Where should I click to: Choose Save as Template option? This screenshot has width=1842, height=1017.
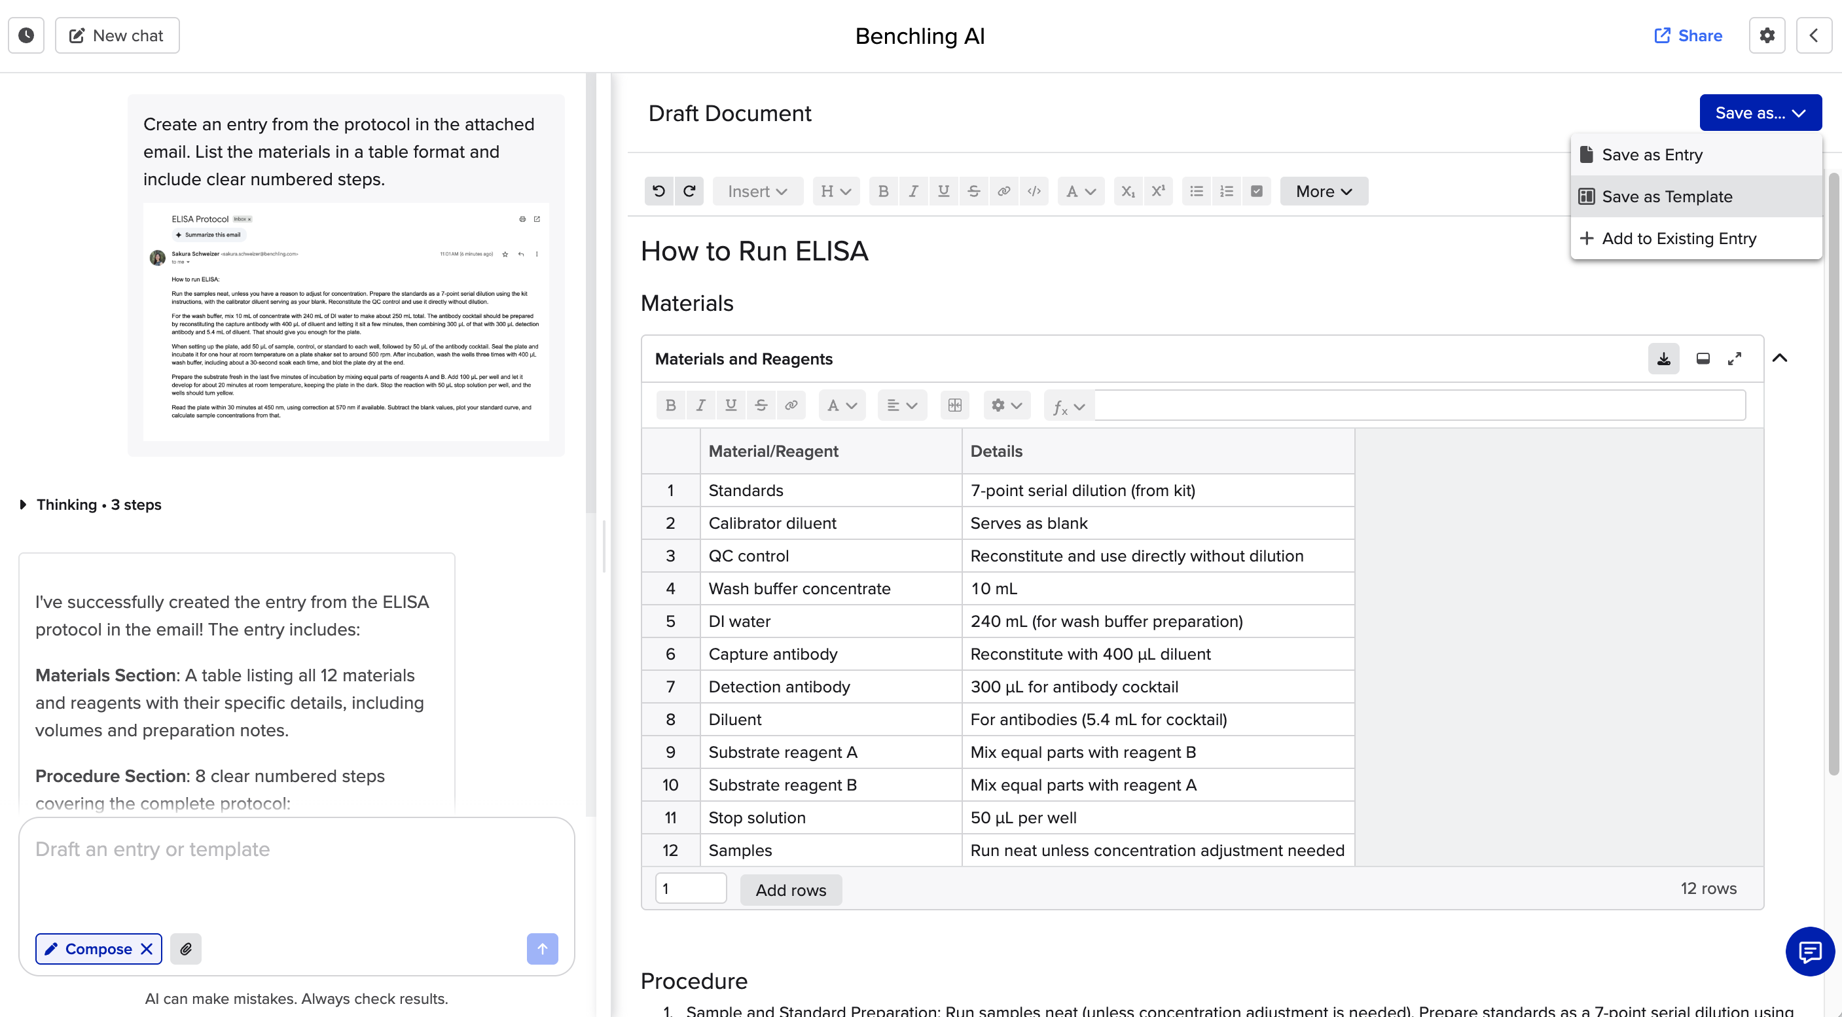coord(1666,196)
